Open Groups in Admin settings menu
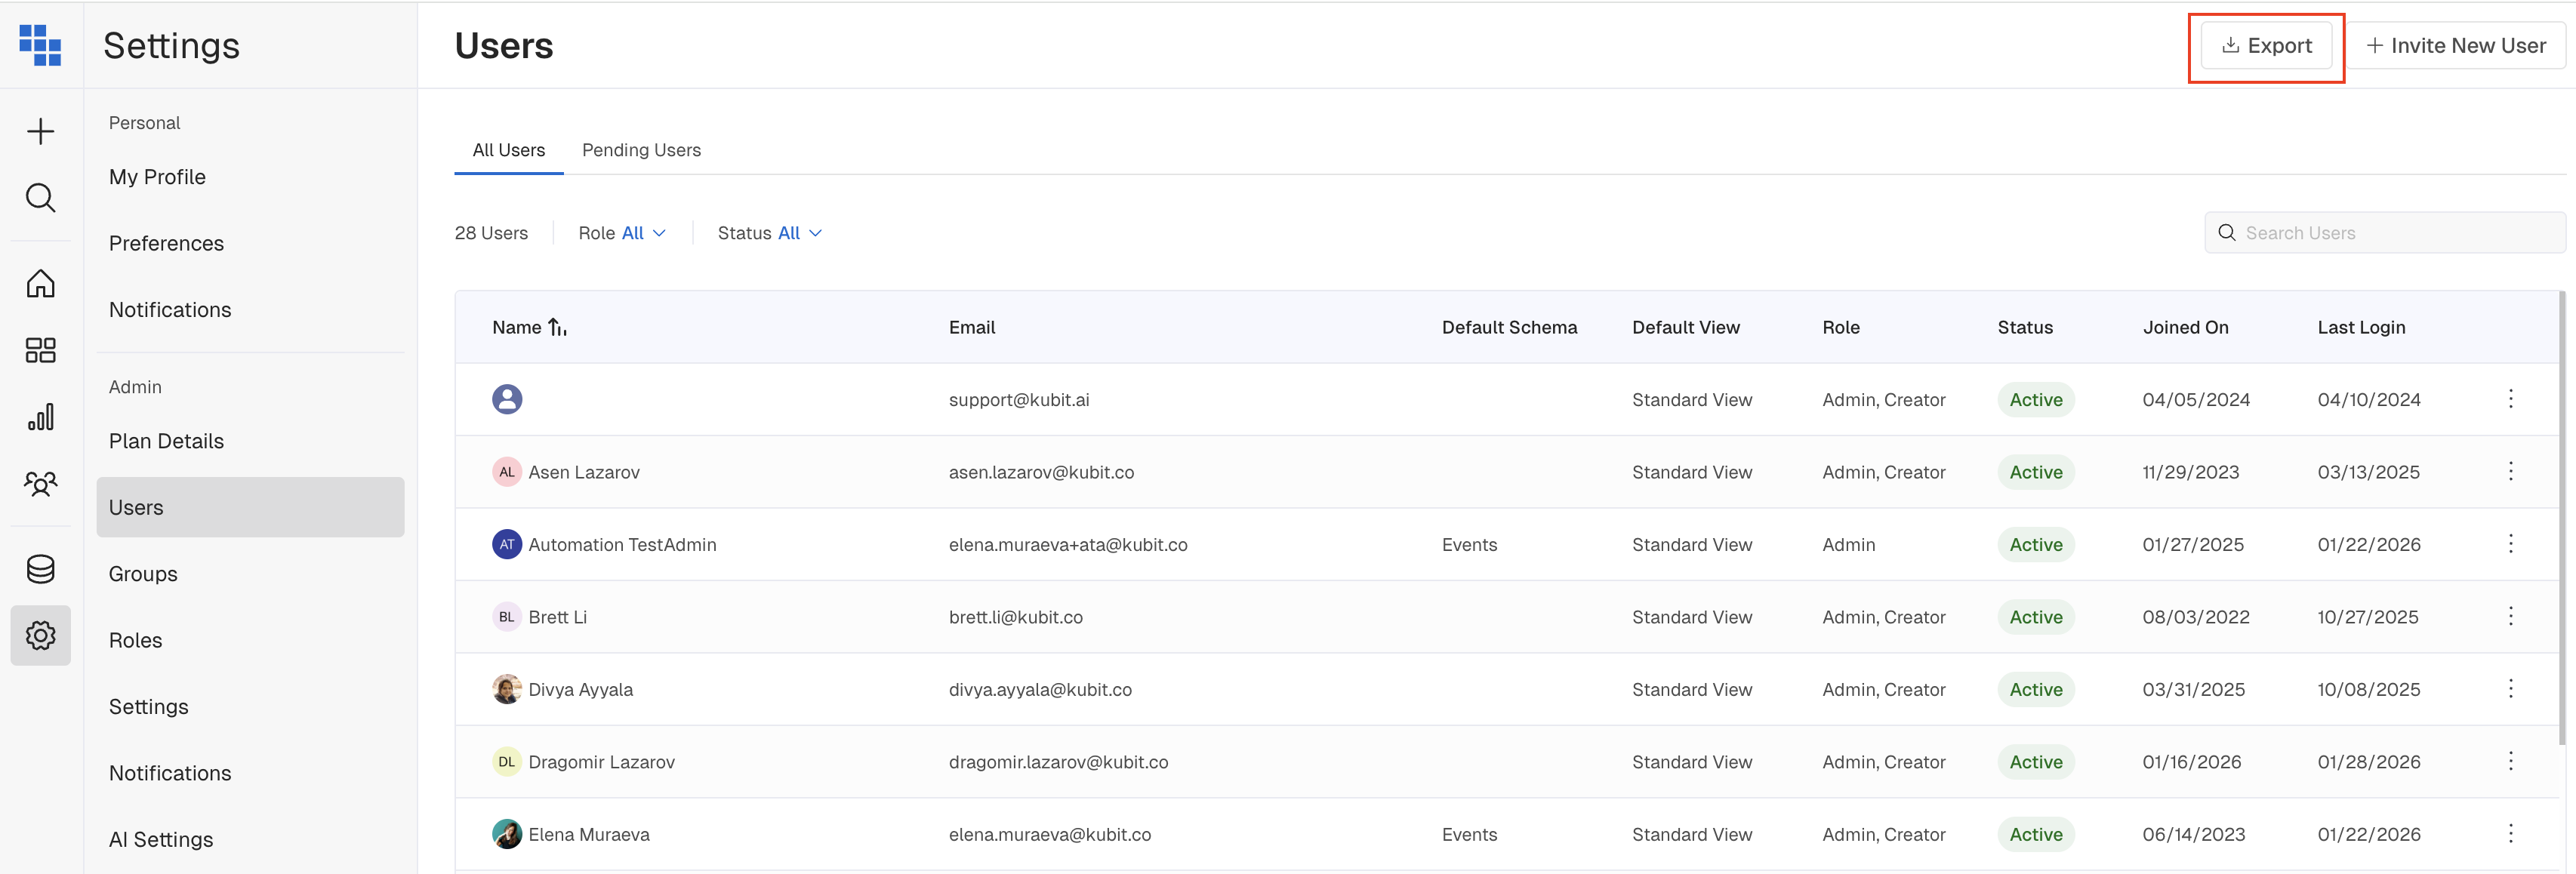Screen dimensions: 2576x874 [143, 574]
